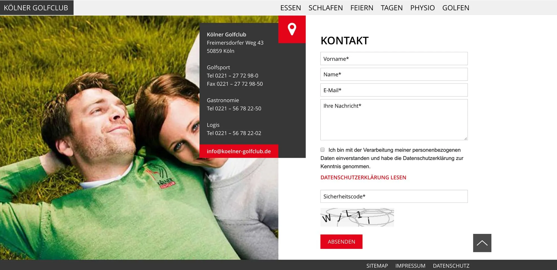Click the scroll-to-top chevron arrow button
557x270 pixels.
pyautogui.click(x=482, y=243)
